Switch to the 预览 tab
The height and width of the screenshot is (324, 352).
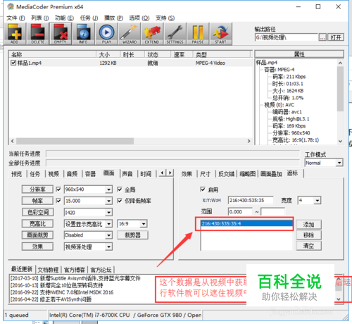click(17, 174)
